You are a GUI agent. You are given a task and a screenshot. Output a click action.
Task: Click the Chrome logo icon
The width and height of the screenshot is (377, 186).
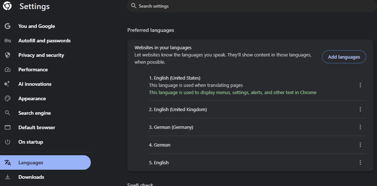(7, 6)
